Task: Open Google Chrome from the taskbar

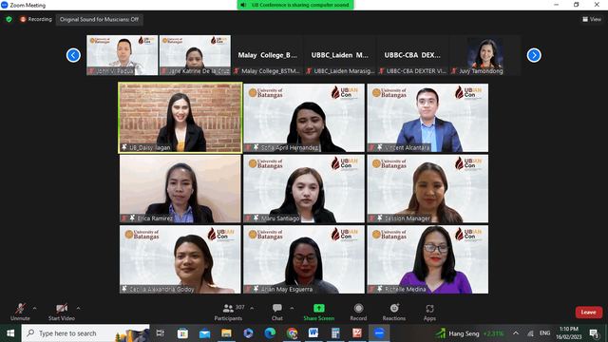Action: pos(292,333)
